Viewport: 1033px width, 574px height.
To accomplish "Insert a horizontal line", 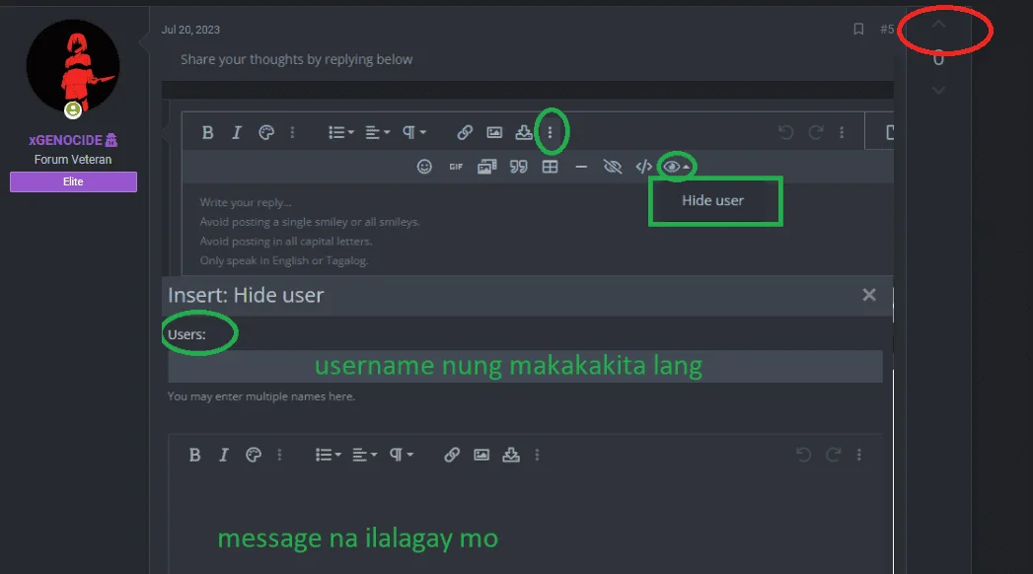I will (581, 168).
